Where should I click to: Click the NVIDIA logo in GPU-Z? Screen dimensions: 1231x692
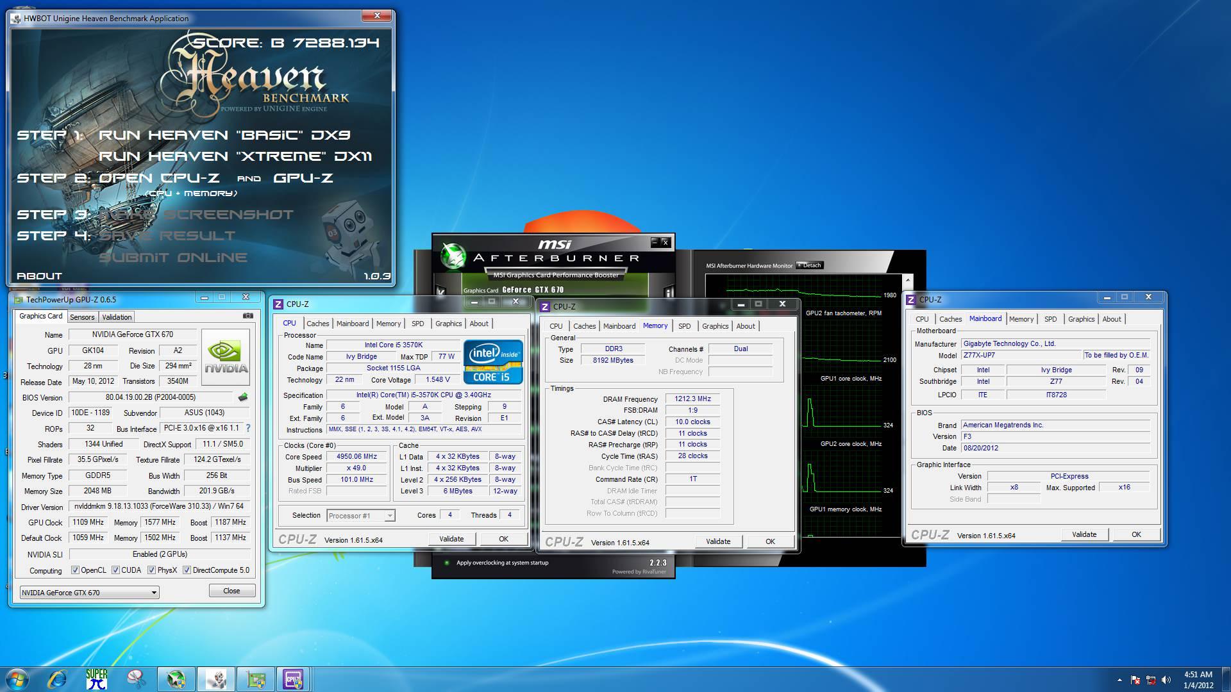coord(226,358)
